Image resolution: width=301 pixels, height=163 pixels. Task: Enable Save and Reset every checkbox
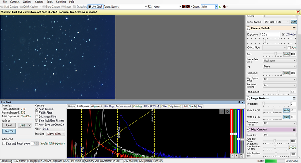3,144
